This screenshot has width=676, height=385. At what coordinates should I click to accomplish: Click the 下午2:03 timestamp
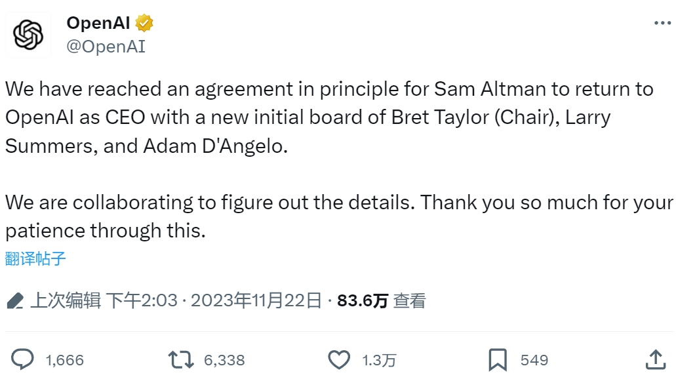[x=142, y=300]
